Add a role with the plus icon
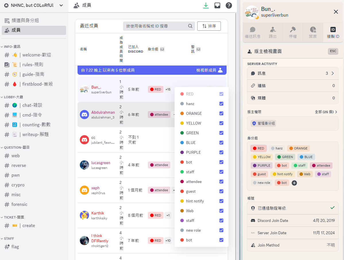 coord(294,183)
